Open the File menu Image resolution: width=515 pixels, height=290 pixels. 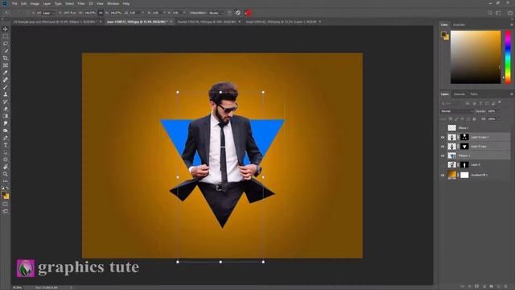14,3
